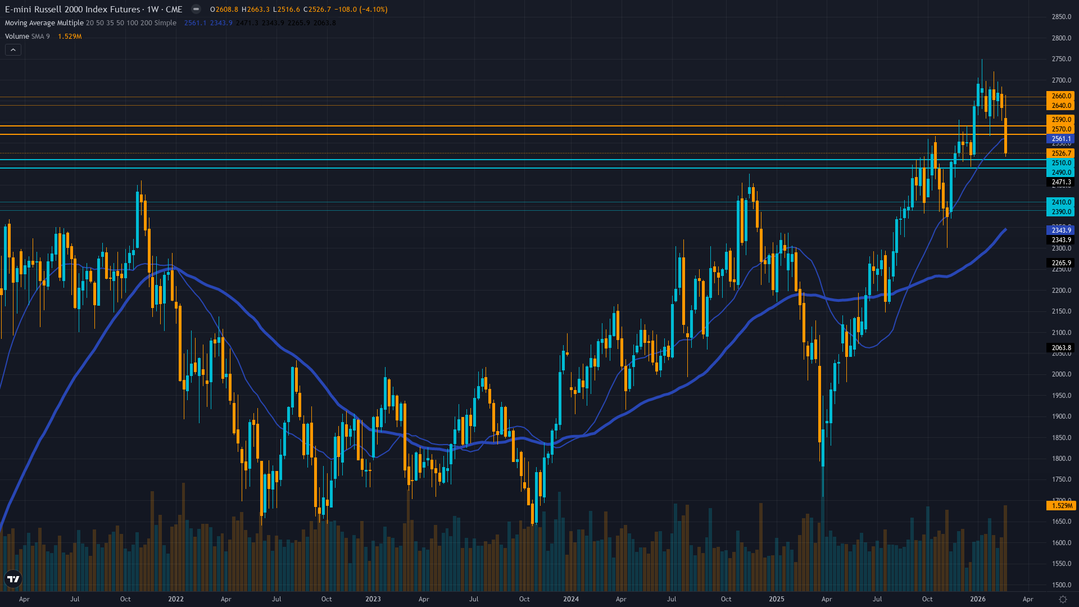
Task: Click the market status pill icon
Action: pyautogui.click(x=196, y=9)
